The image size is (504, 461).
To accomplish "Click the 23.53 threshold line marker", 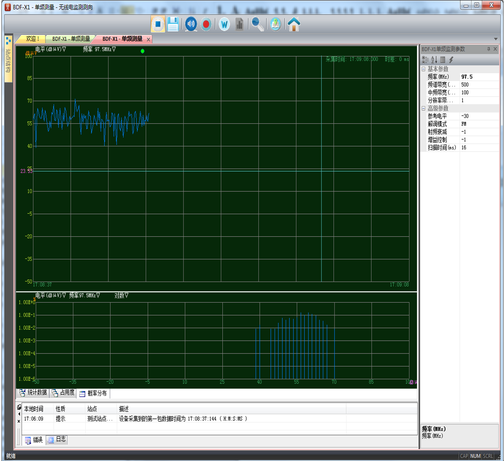I will click(x=26, y=171).
